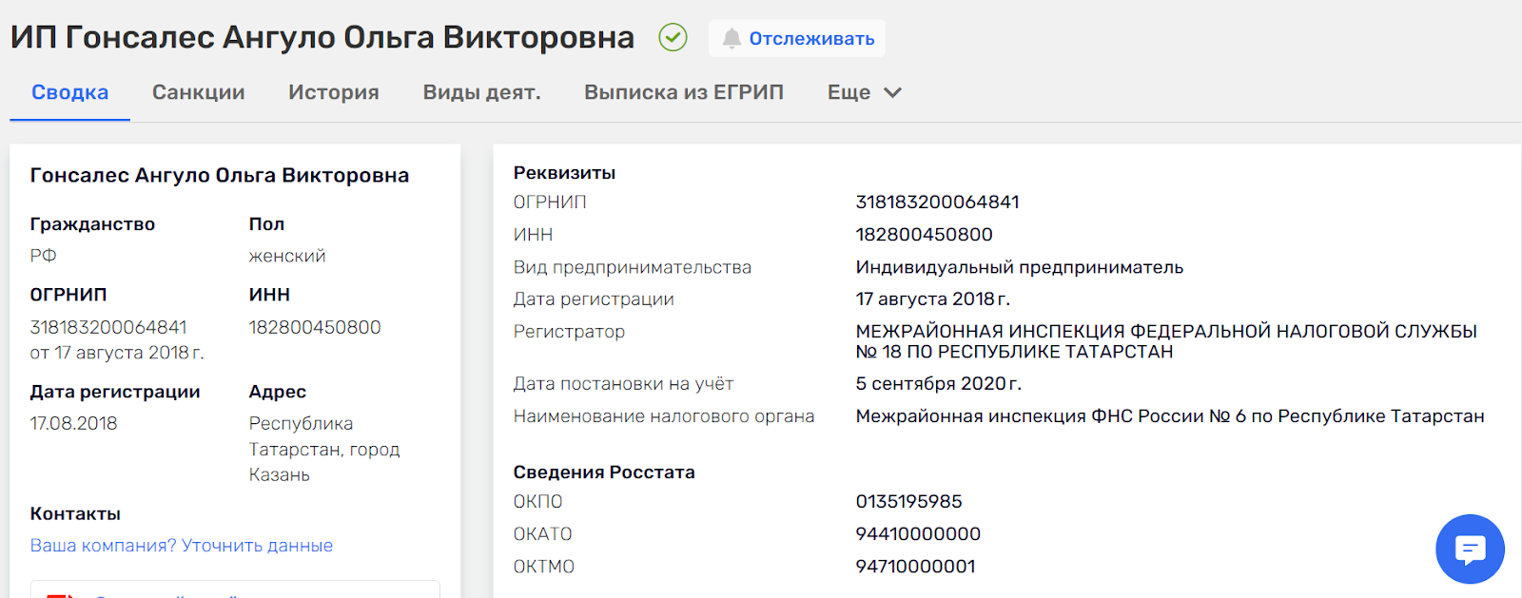This screenshot has height=598, width=1522.
Task: Go to the История tab
Action: click(x=334, y=92)
